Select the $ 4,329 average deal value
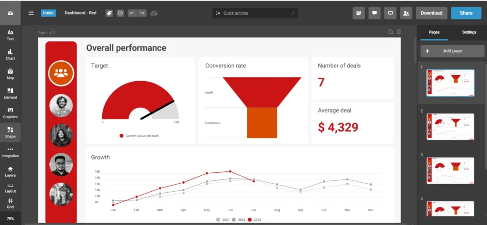 click(338, 127)
